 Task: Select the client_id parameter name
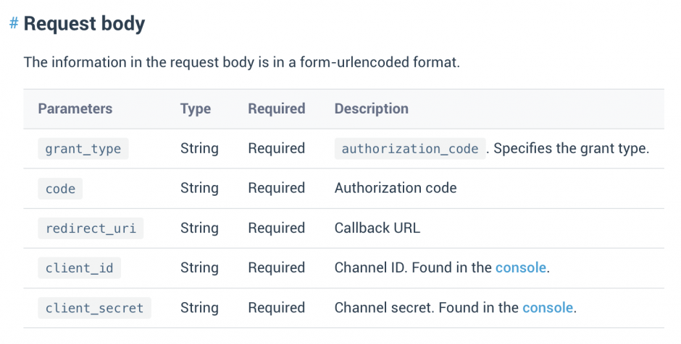click(x=79, y=268)
